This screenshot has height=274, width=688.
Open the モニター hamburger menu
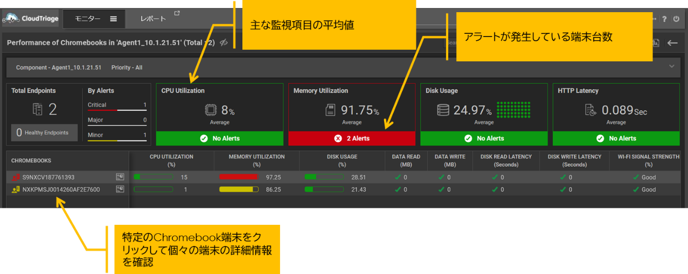click(x=113, y=19)
